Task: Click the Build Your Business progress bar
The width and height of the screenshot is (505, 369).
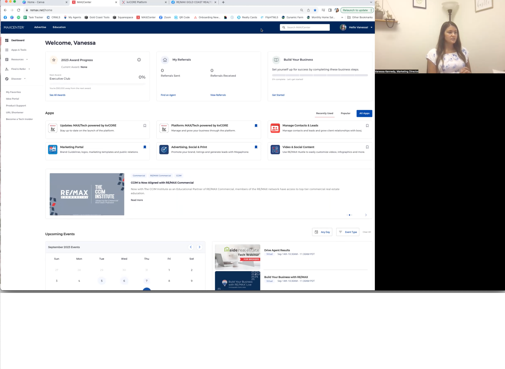Action: tap(320, 75)
